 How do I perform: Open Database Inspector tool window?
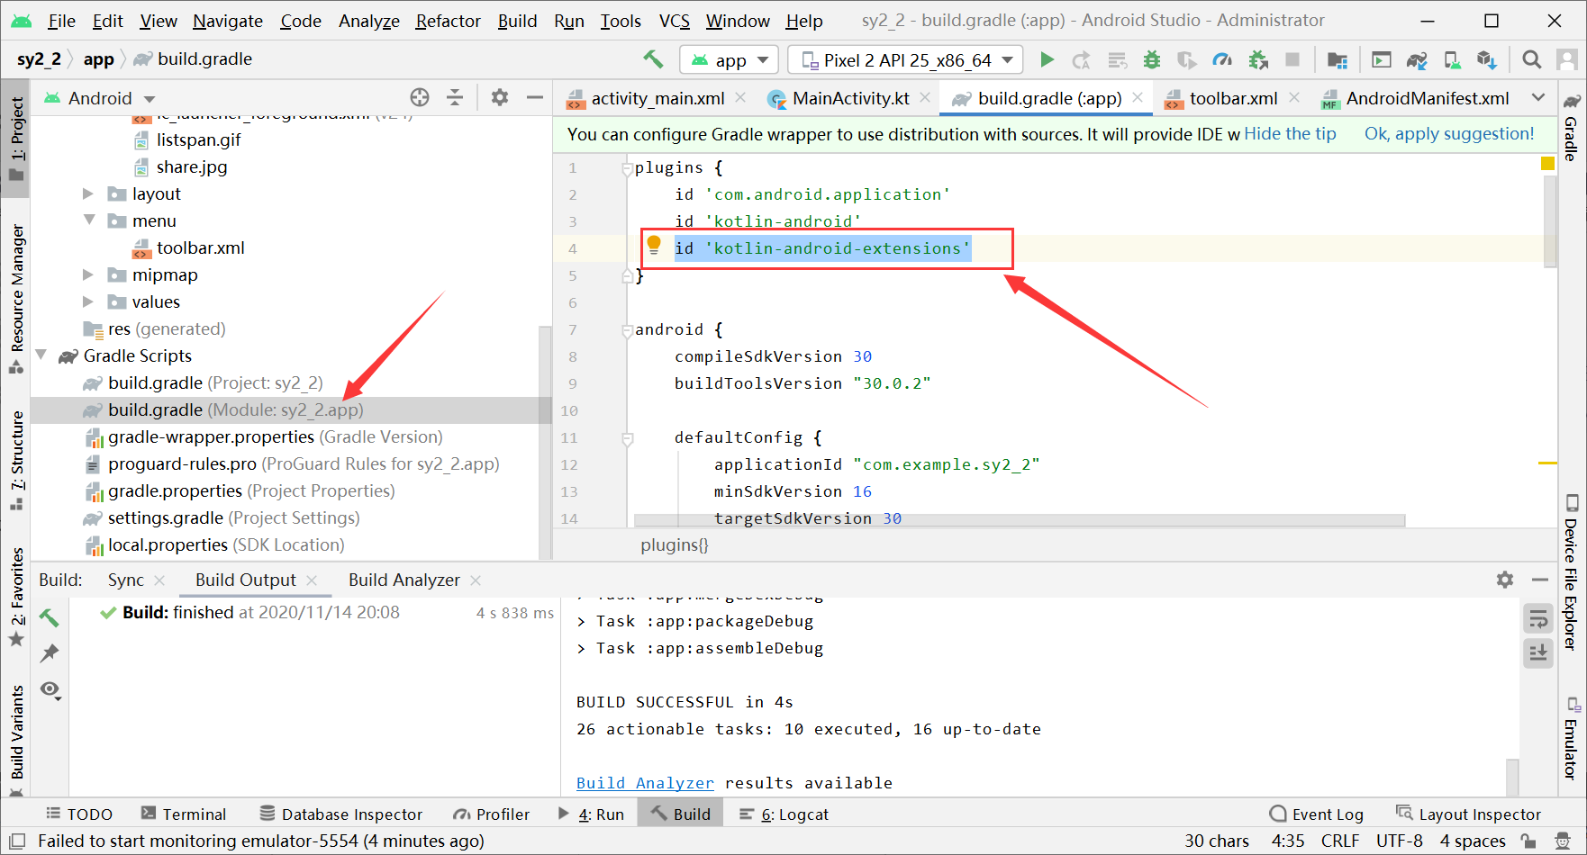tap(341, 814)
